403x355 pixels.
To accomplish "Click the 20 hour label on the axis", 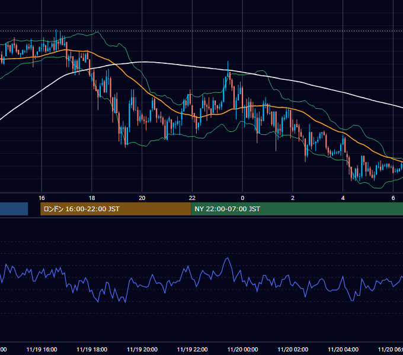I will pos(142,198).
